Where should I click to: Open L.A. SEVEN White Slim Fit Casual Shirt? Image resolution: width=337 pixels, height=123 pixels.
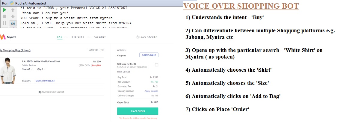click(x=41, y=61)
